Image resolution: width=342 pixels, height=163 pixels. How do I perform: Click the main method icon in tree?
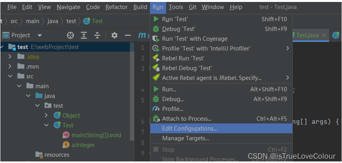click(x=66, y=135)
